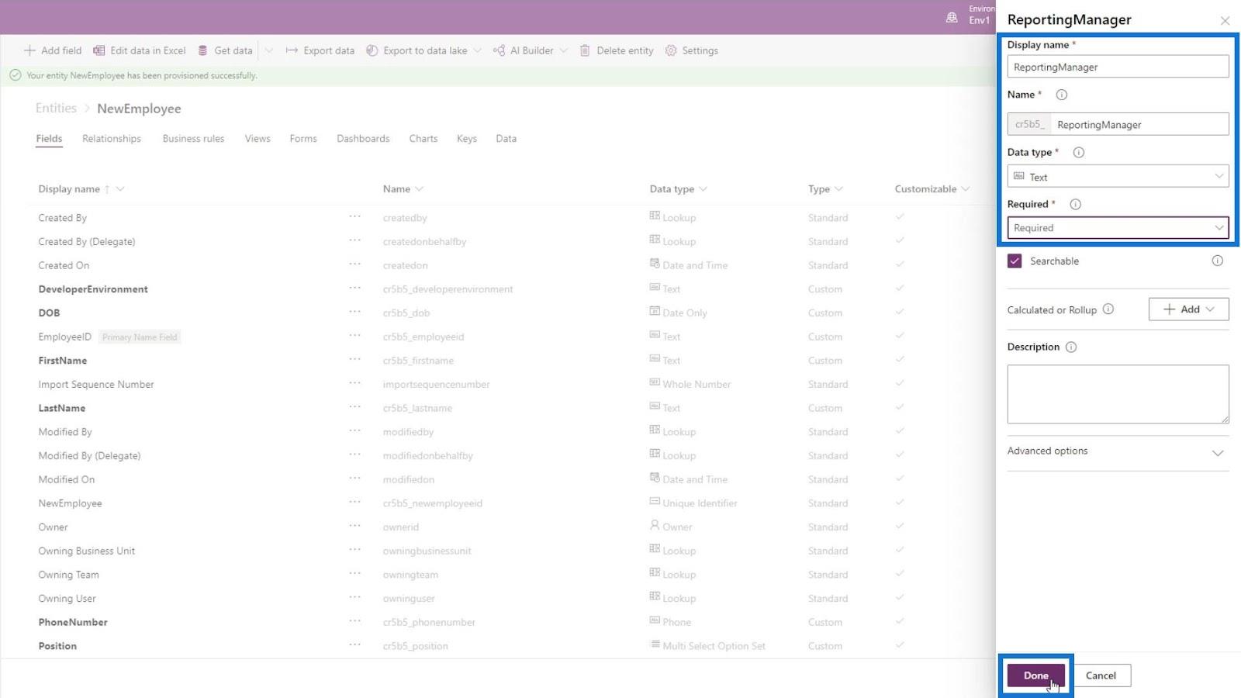
Task: Open the Add dropdown for Calculated or Rollup
Action: point(1188,309)
